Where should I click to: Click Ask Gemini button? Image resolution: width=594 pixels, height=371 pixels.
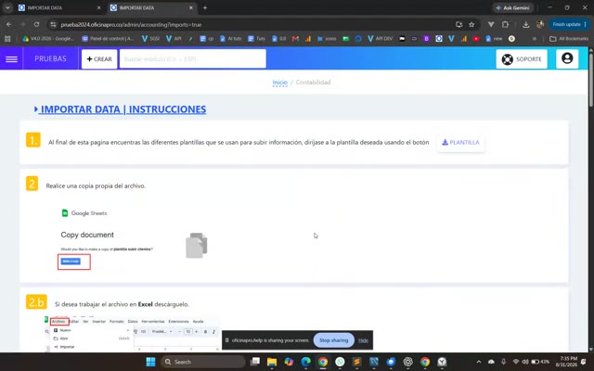point(513,7)
